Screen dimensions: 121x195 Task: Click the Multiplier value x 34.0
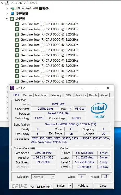click(43, 157)
